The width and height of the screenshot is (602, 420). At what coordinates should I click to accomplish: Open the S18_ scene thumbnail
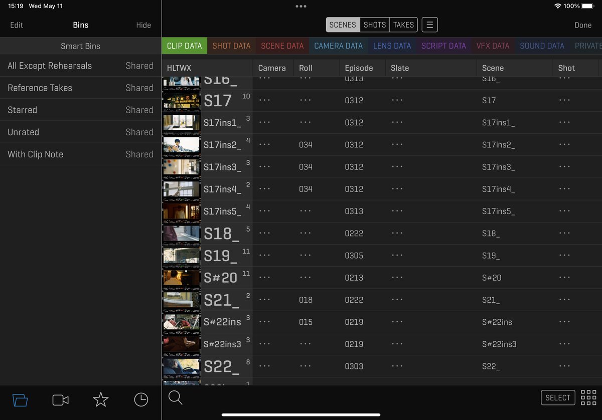click(x=181, y=233)
